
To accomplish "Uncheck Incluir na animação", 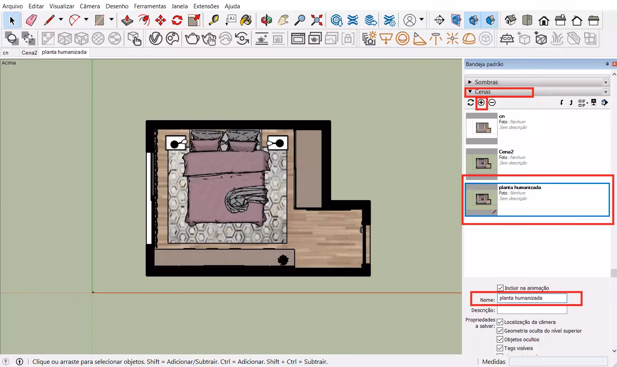I will point(500,288).
